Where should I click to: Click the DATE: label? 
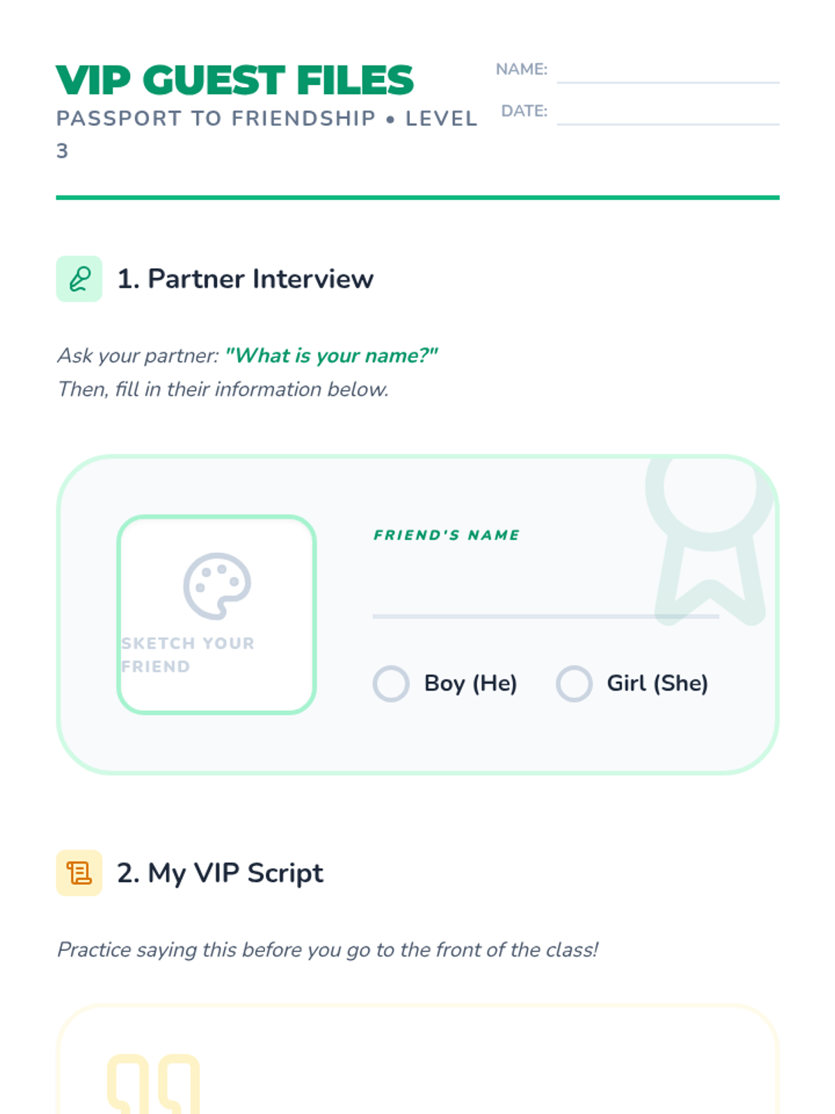(x=524, y=111)
